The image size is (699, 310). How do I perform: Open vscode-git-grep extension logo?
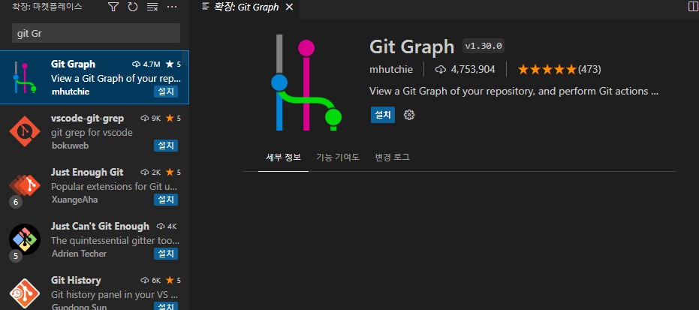point(25,131)
